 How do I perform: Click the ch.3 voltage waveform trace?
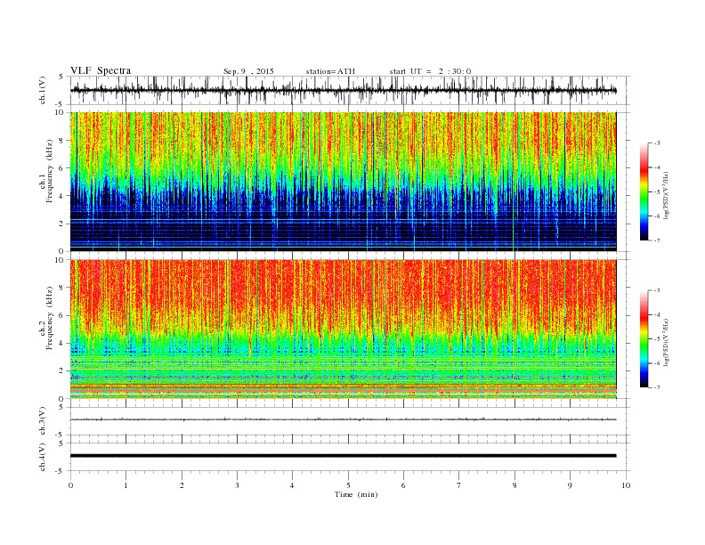click(344, 419)
